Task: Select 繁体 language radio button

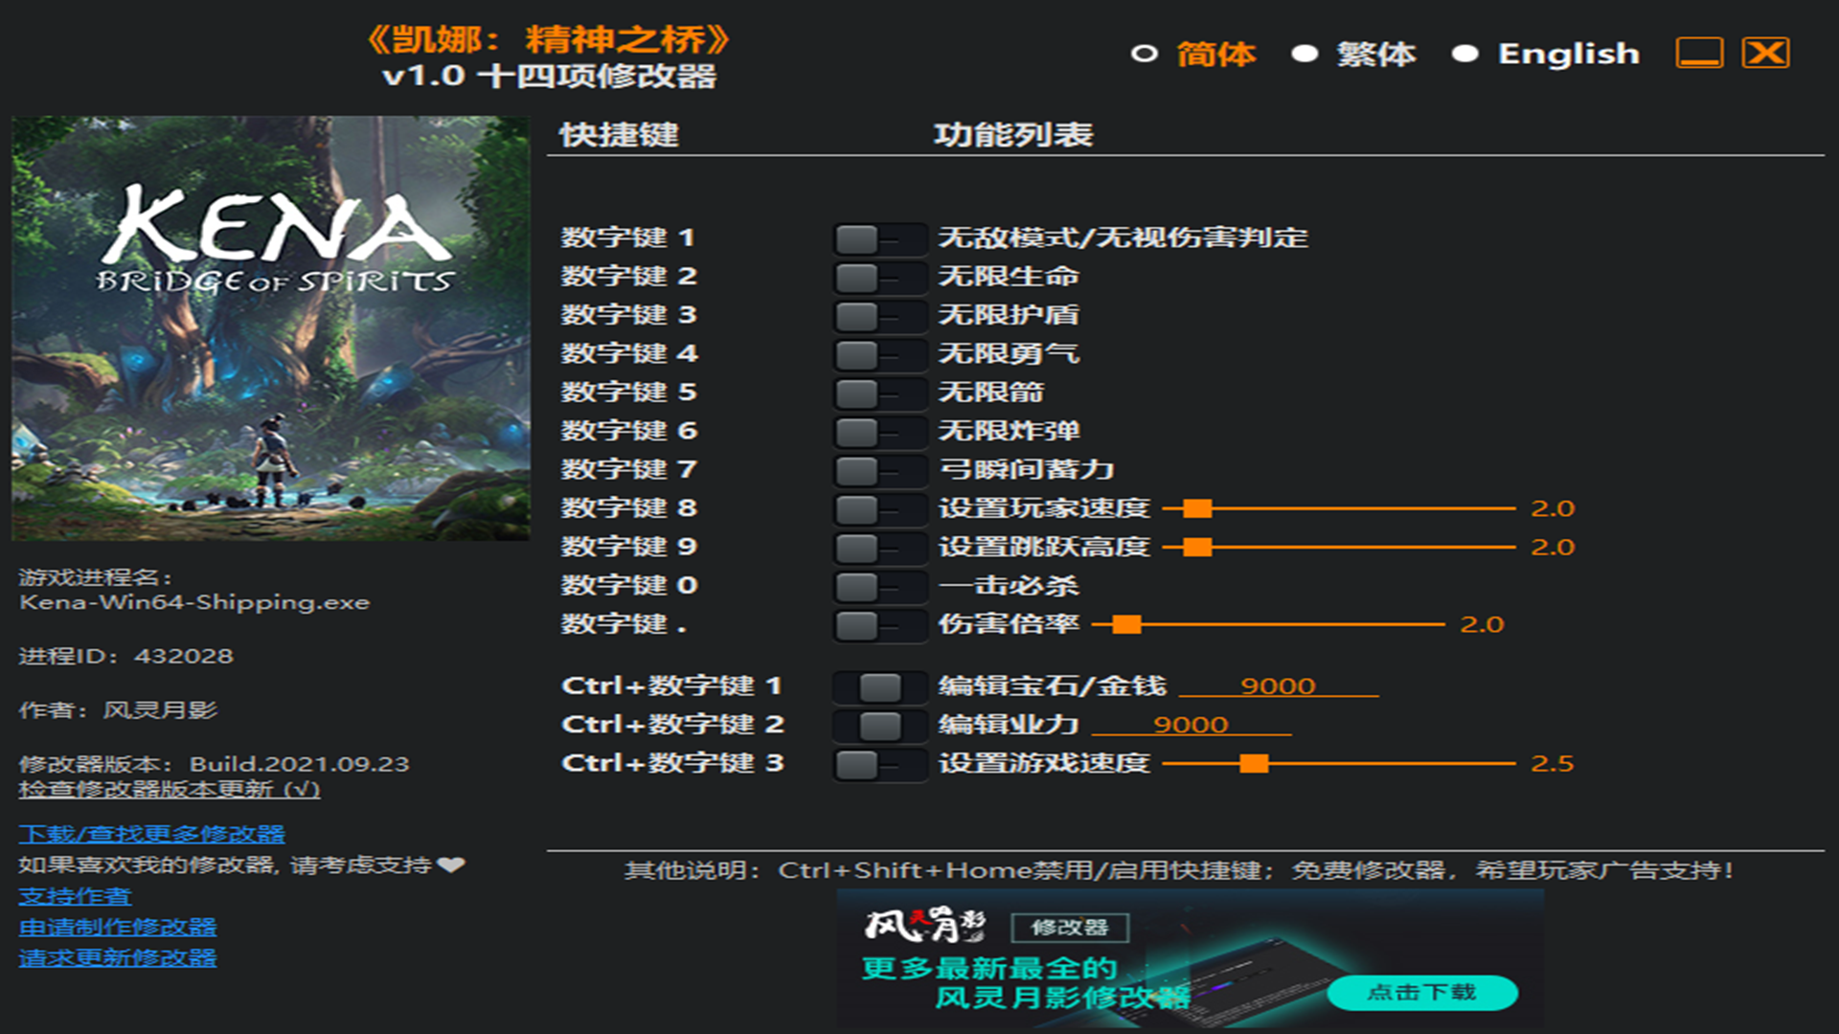Action: [1305, 55]
